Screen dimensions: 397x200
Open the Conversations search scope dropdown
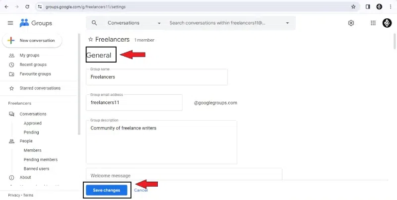(x=134, y=23)
